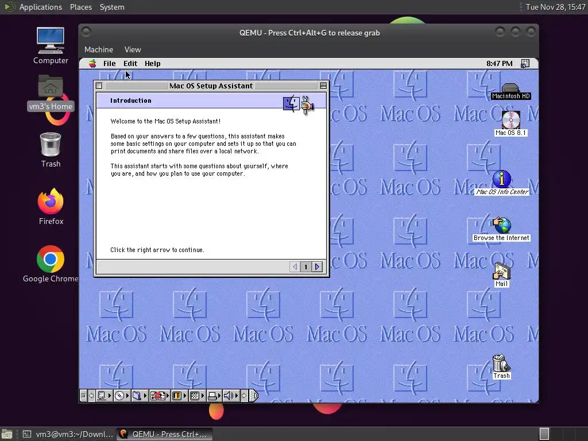Open vm3's Home folder icon

[51, 92]
